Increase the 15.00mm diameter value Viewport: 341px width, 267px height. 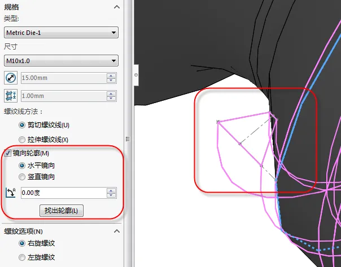pos(111,75)
